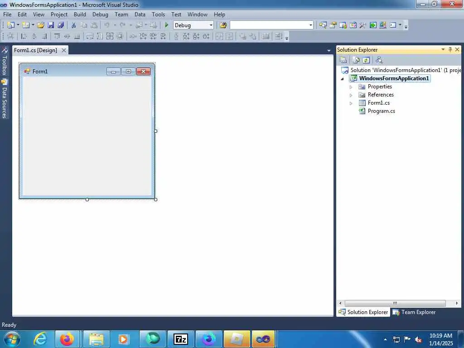Click the New Project toolbar icon
The height and width of the screenshot is (348, 464).
coord(11,25)
